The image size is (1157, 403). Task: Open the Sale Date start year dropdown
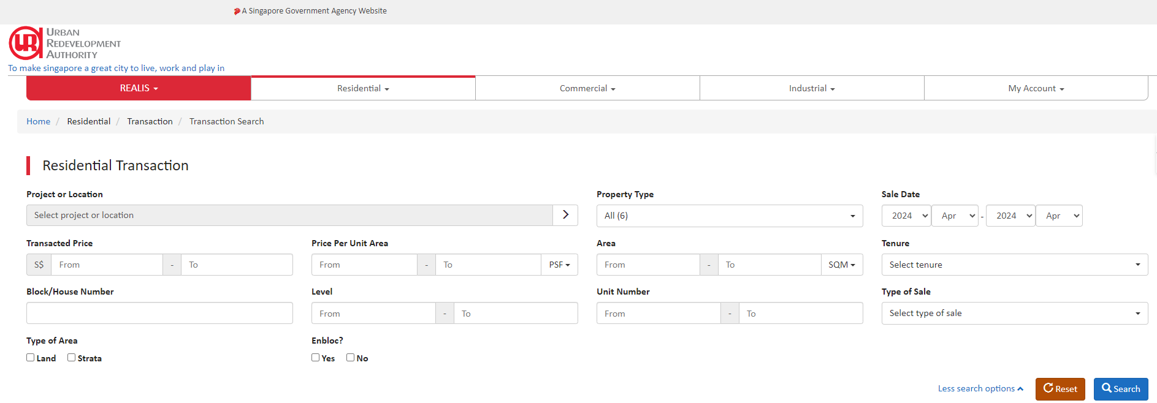906,216
